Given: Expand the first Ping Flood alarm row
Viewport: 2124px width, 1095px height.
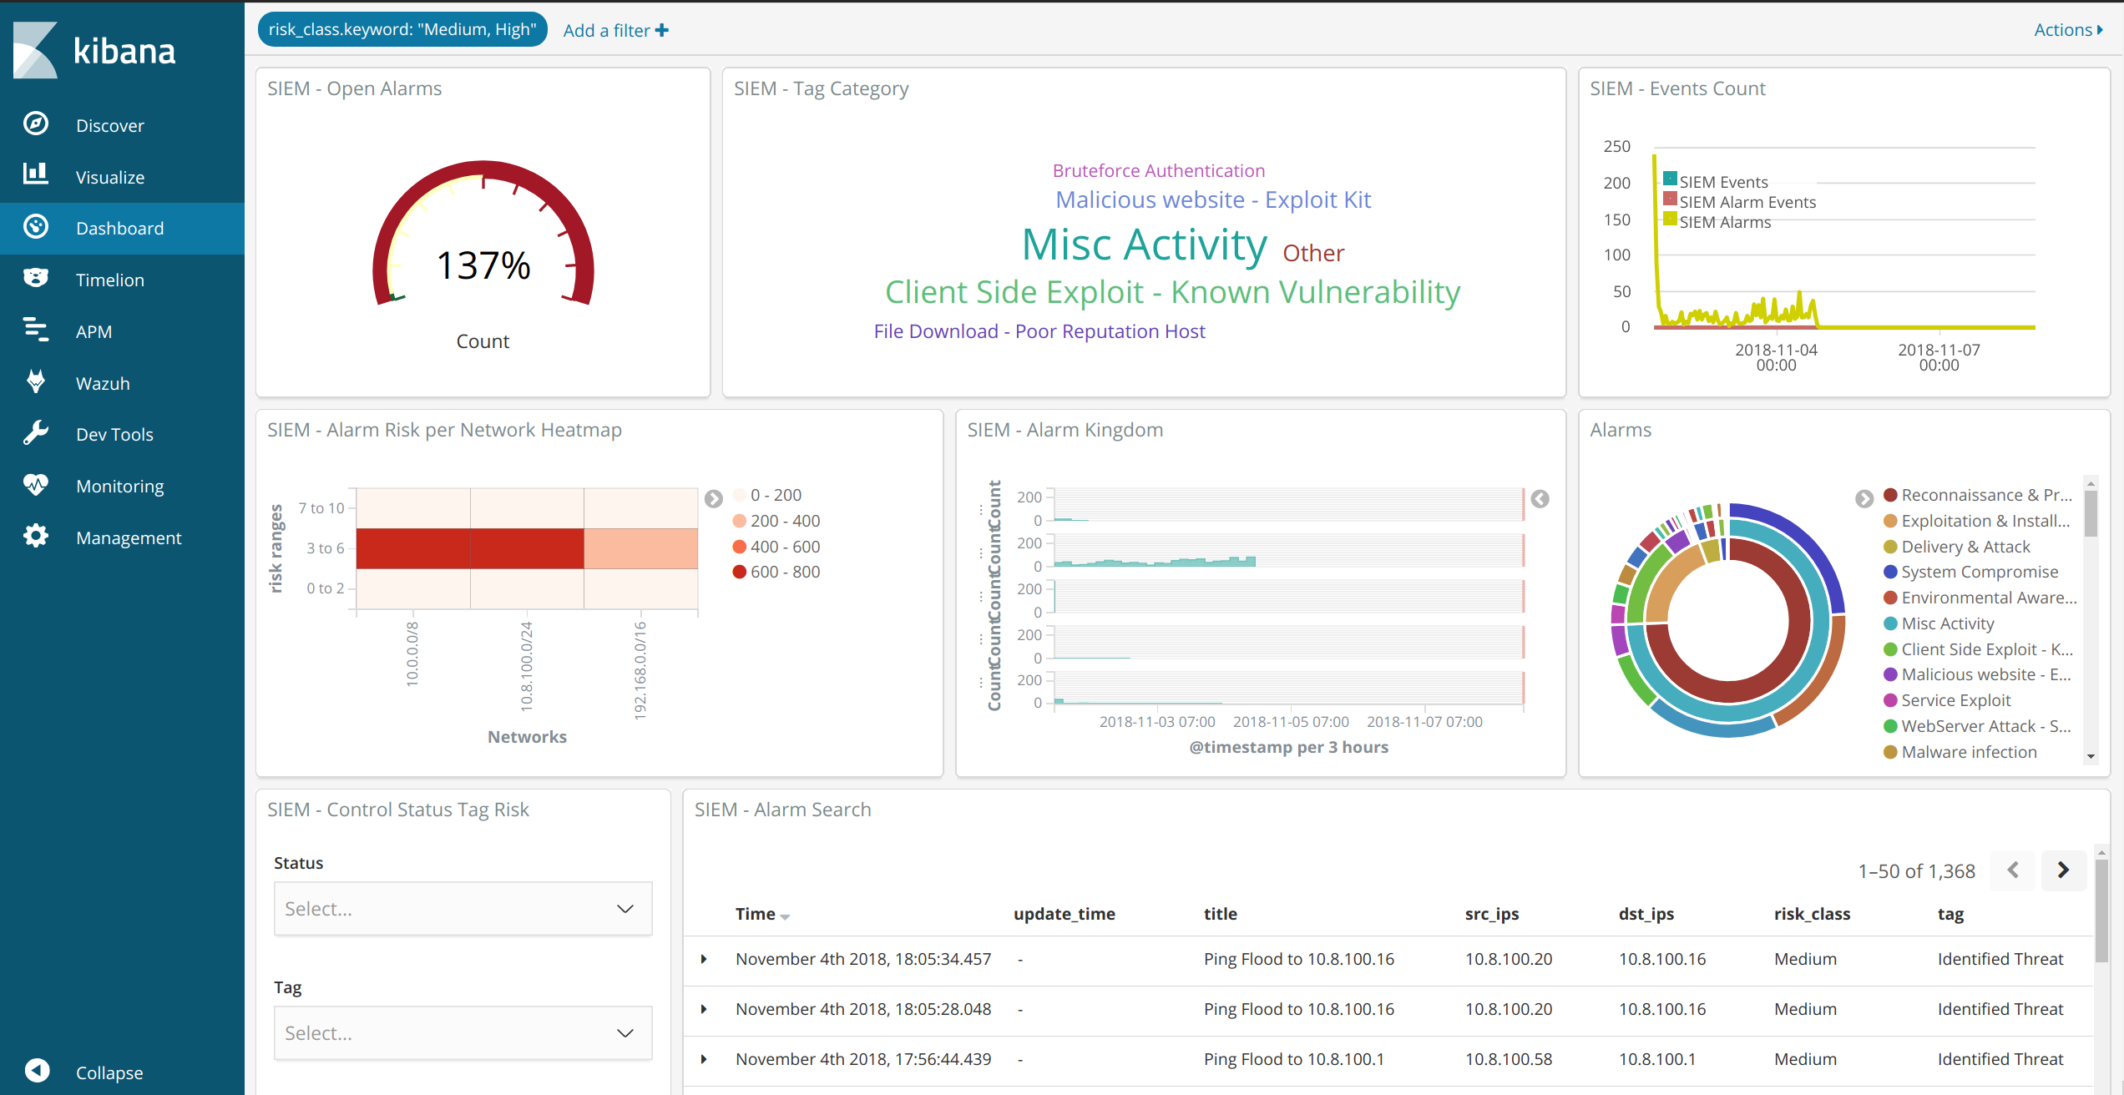Looking at the screenshot, I should click(704, 960).
